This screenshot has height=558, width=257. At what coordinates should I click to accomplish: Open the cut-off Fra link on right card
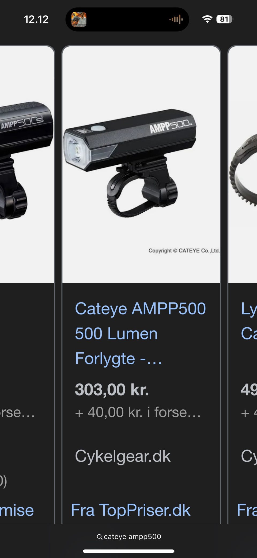tap(247, 510)
